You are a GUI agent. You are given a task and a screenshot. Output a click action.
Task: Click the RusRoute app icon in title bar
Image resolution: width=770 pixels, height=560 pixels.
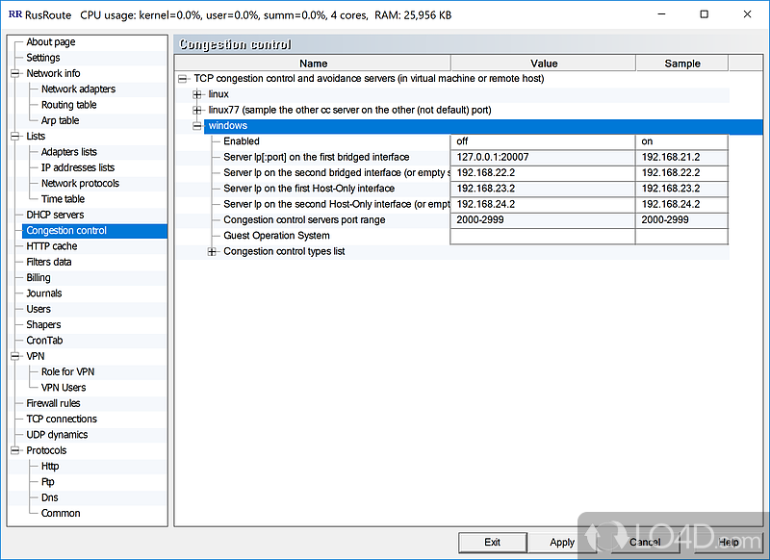tap(15, 14)
